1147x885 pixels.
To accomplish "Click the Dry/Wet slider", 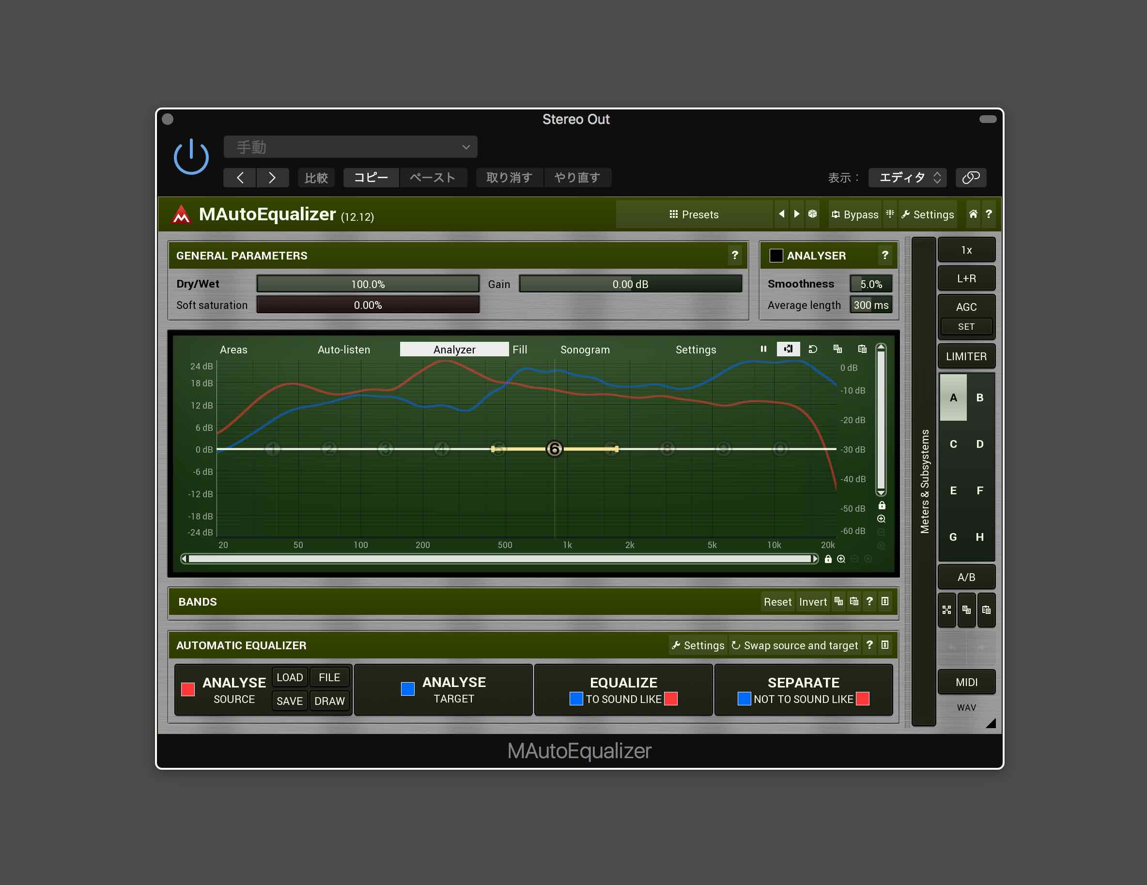I will point(368,284).
